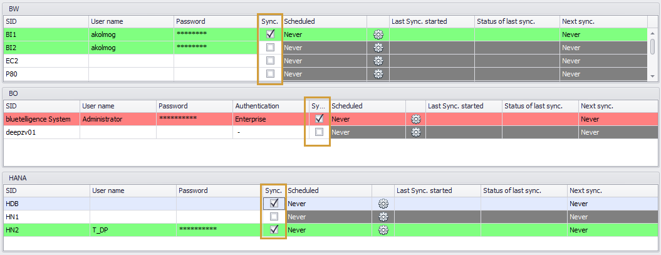The width and height of the screenshot is (661, 255).
Task: Uncheck the Sync checkbox for BI1
Action: (x=271, y=34)
